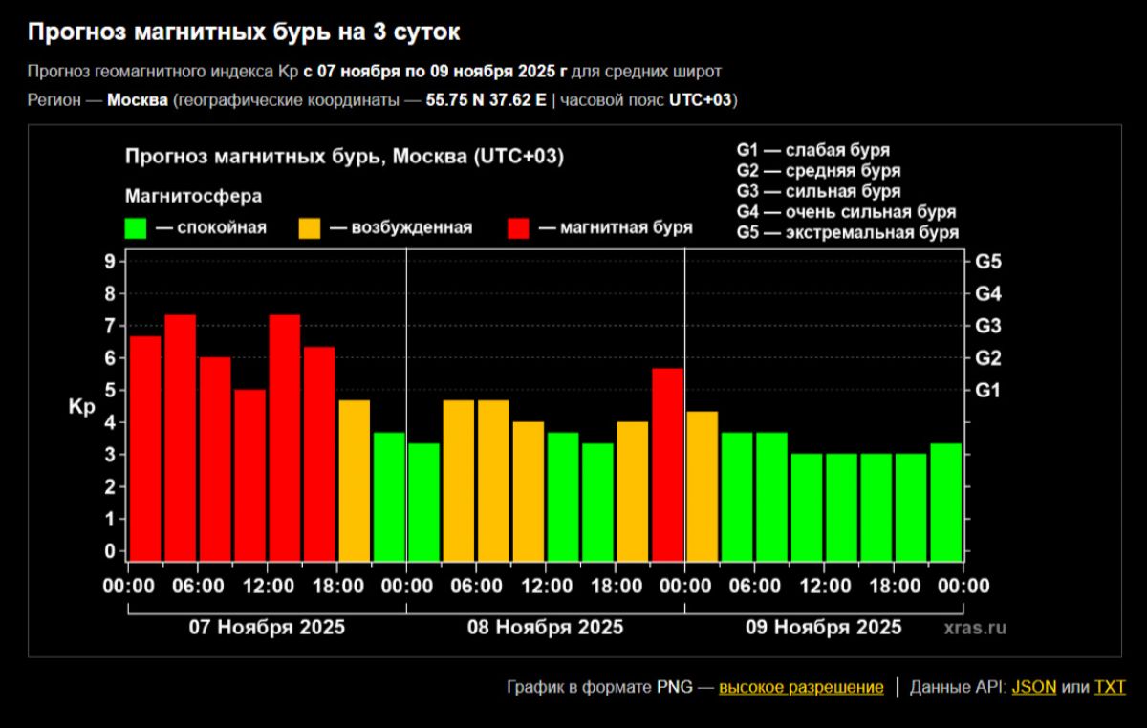Click the "08 Ноября 2025" date label
The image size is (1147, 728).
point(545,628)
